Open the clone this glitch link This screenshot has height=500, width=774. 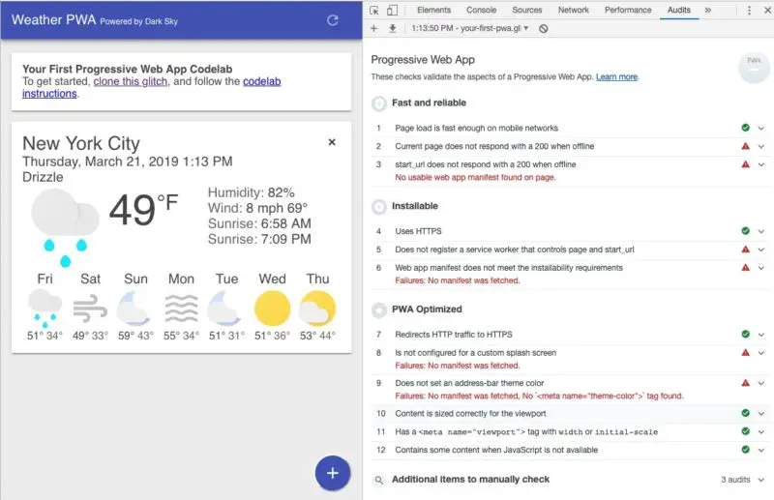[131, 81]
